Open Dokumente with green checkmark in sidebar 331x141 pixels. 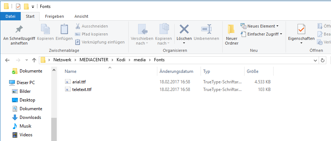pyautogui.click(x=31, y=71)
